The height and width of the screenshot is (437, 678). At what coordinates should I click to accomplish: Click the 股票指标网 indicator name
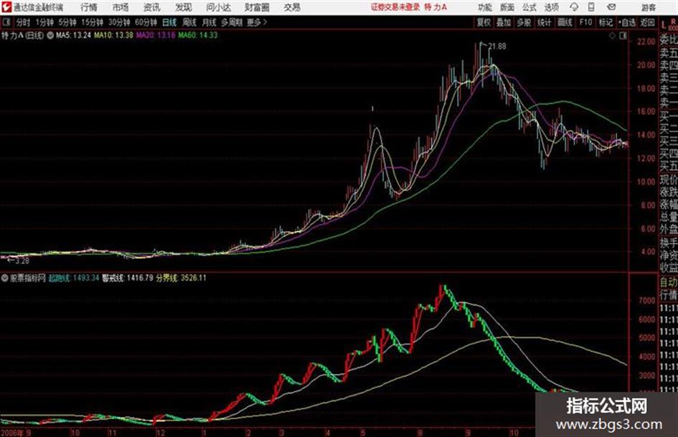[x=28, y=278]
